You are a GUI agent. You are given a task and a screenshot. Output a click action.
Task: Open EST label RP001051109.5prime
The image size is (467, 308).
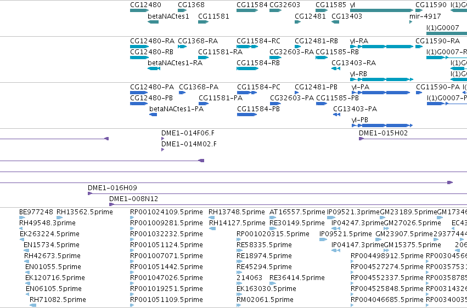(x=166, y=300)
